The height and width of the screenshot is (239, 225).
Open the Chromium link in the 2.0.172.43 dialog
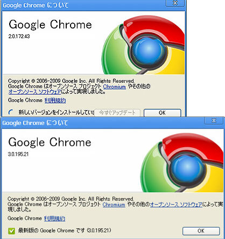click(x=115, y=86)
